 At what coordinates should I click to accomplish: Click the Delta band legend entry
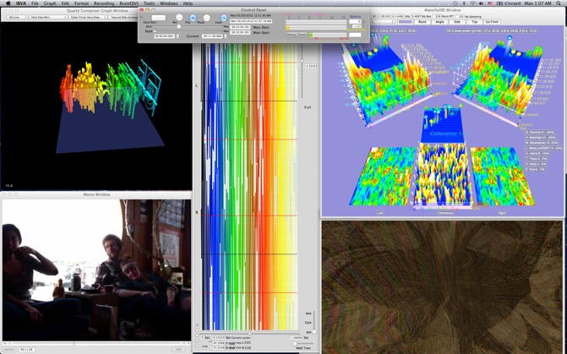[x=537, y=164]
